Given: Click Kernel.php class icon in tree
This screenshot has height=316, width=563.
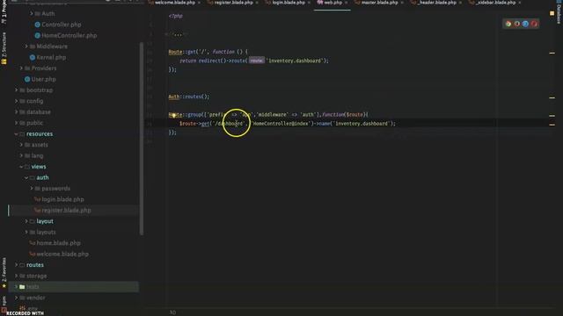Looking at the screenshot, I should pyautogui.click(x=33, y=57).
